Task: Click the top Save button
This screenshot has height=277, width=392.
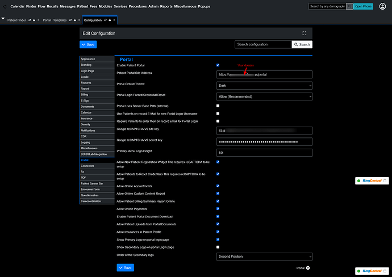Action: click(x=88, y=44)
